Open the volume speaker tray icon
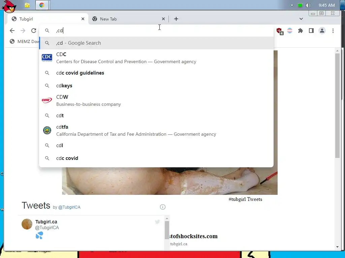345x258 pixels. click(x=308, y=5)
